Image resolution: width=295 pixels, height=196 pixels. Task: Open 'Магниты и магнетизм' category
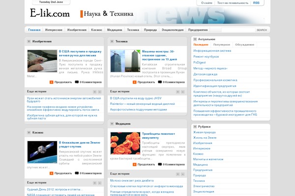click(x=208, y=159)
